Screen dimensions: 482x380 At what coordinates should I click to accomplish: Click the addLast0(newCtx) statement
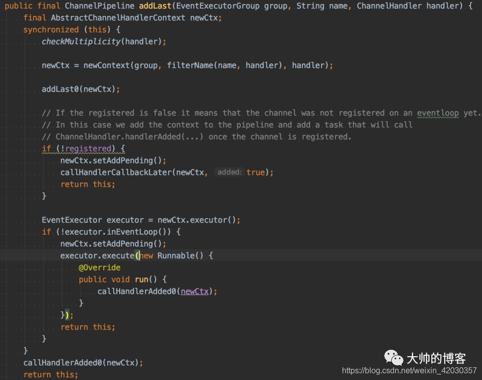point(81,89)
